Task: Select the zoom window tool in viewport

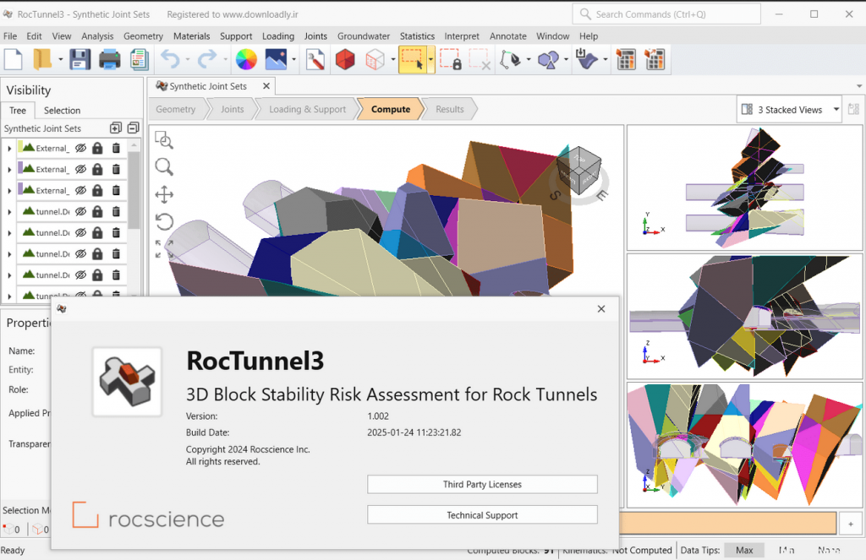Action: click(x=164, y=140)
